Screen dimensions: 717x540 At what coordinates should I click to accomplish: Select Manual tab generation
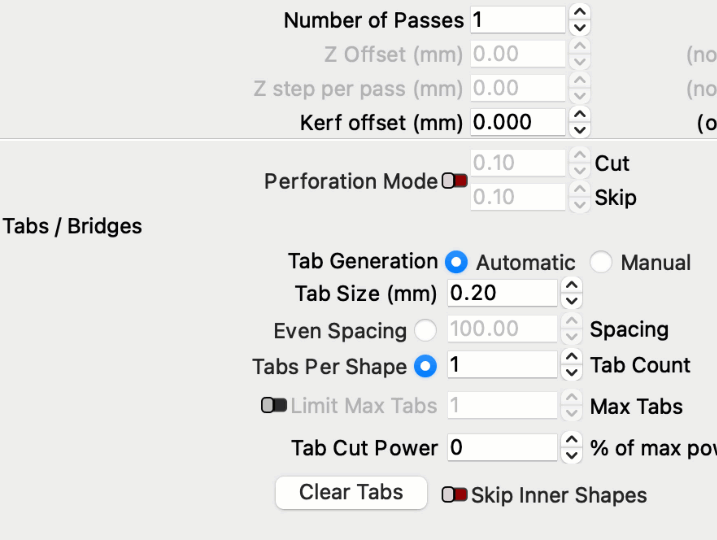(x=601, y=262)
